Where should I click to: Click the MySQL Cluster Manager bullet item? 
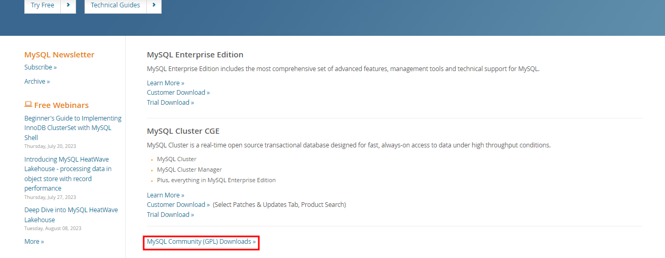189,170
